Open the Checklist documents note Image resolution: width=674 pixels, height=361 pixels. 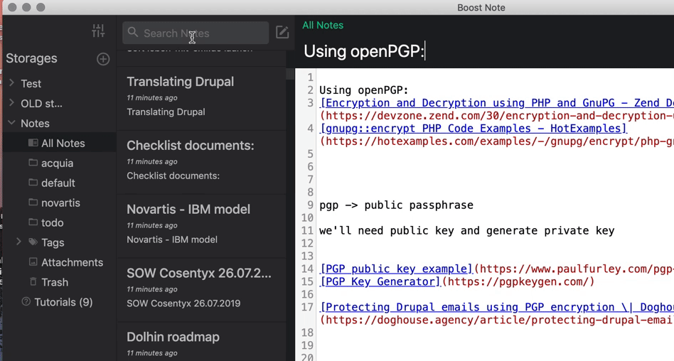(x=201, y=161)
